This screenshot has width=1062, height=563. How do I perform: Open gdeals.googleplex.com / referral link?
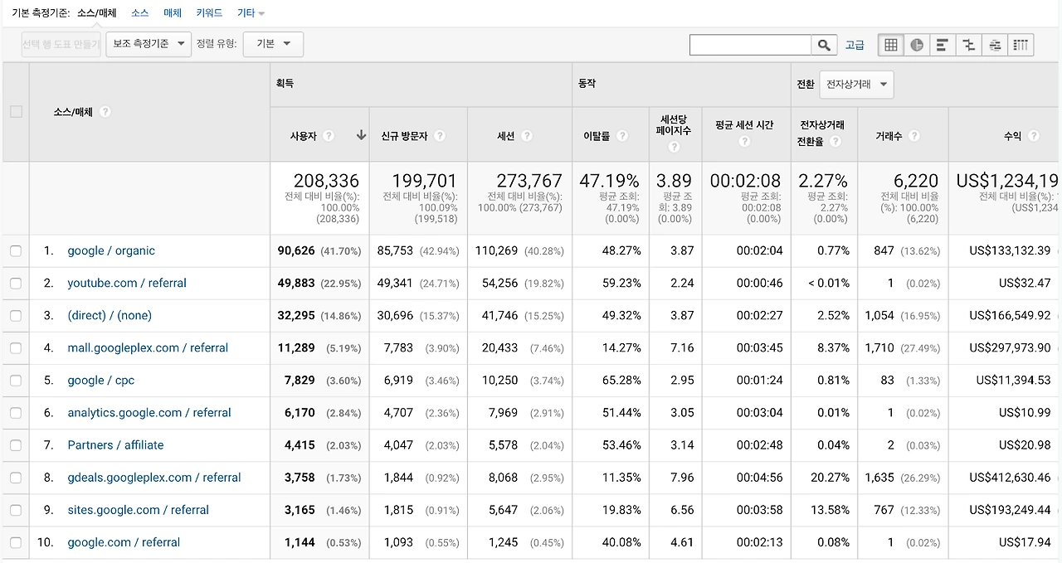(154, 478)
